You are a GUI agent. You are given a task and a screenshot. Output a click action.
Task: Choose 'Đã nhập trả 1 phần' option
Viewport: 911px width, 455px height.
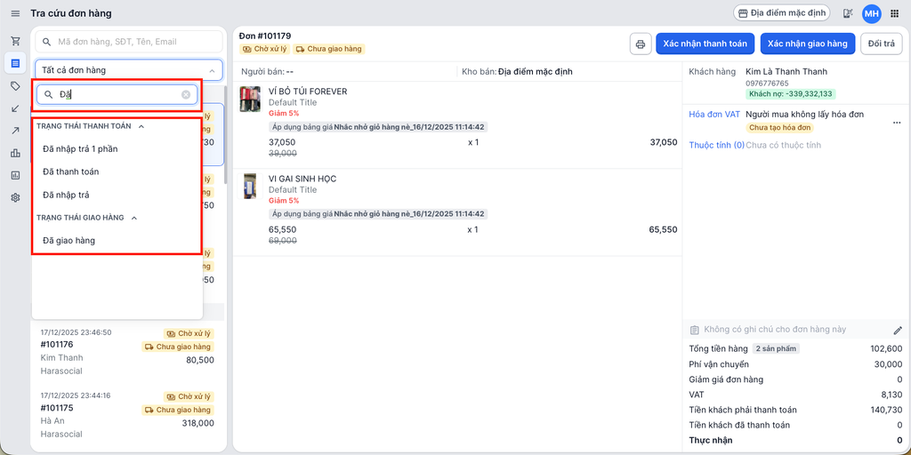pos(80,148)
